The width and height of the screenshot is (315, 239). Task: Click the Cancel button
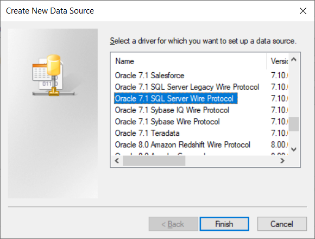282,224
